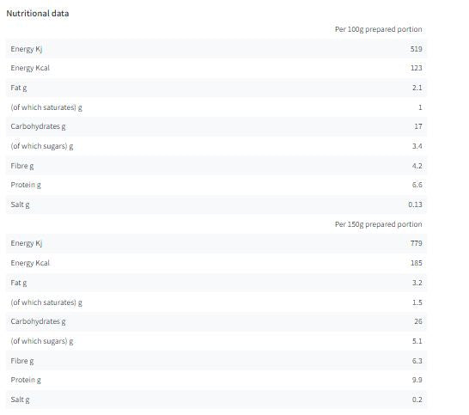
Task: Select the Per 150g prepared portion header
Action: [378, 224]
